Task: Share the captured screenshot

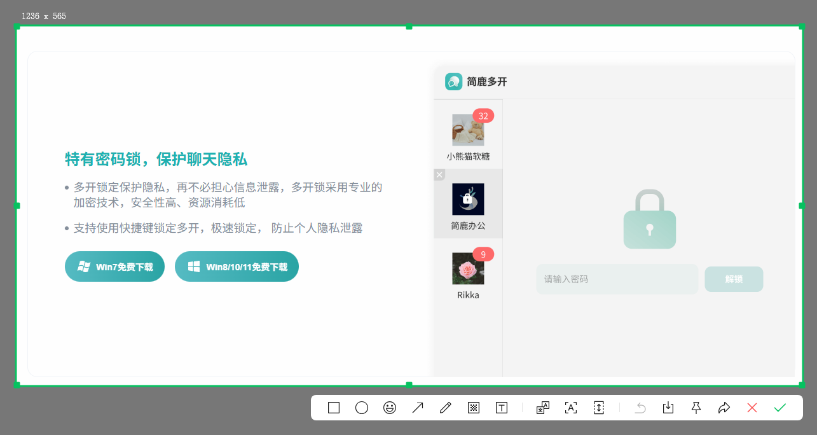Action: tap(724, 408)
